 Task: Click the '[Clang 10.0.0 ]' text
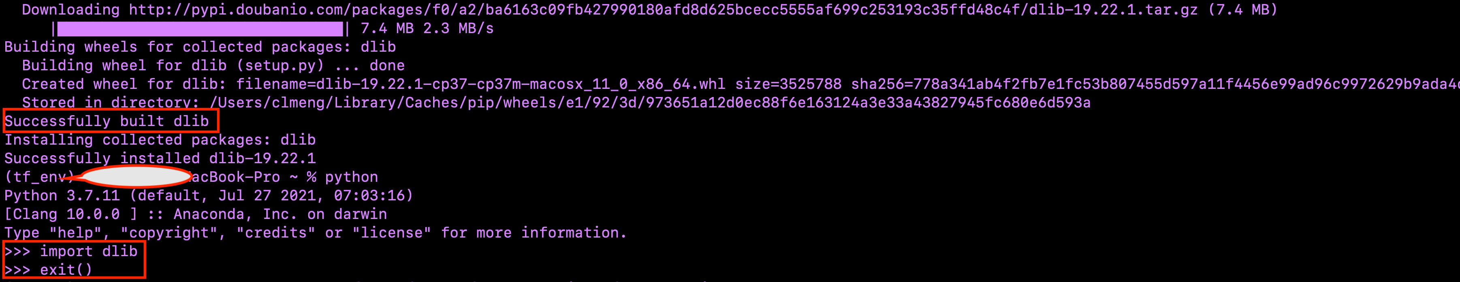pyautogui.click(x=71, y=215)
